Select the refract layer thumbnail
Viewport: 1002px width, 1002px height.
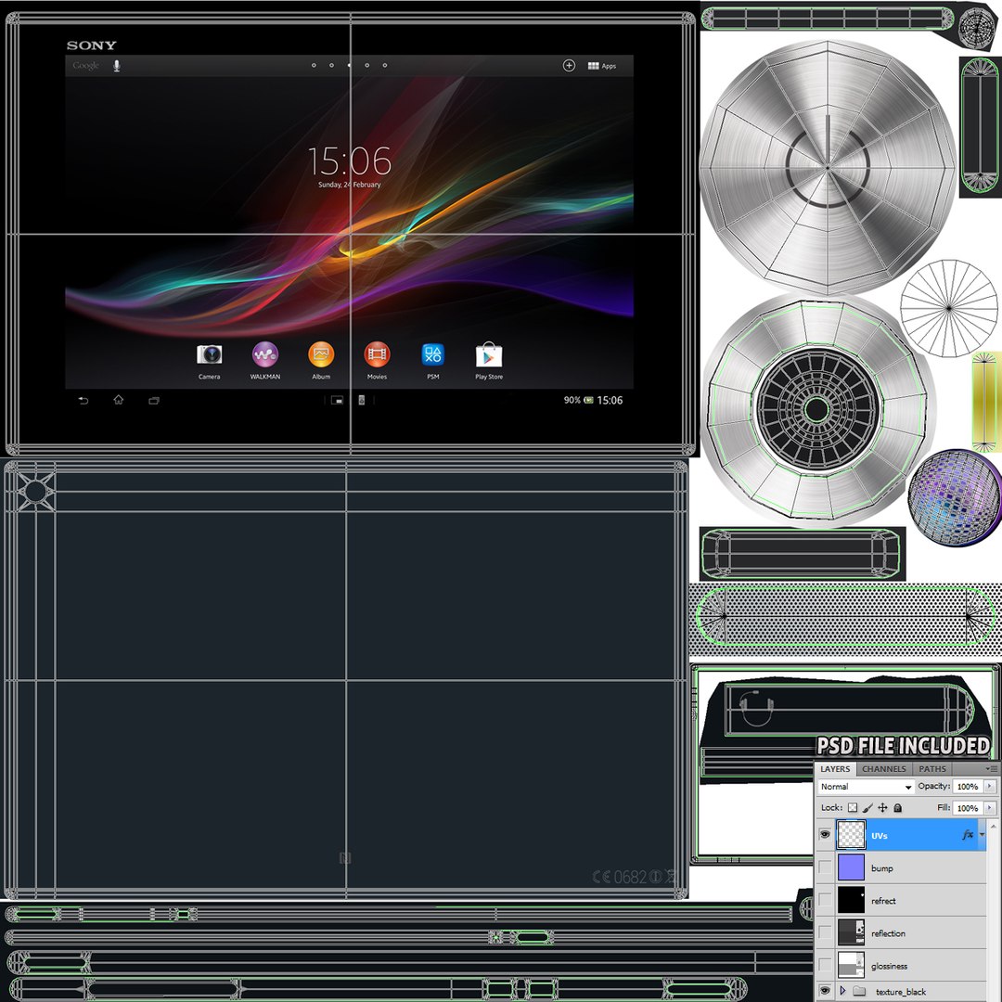(x=851, y=900)
